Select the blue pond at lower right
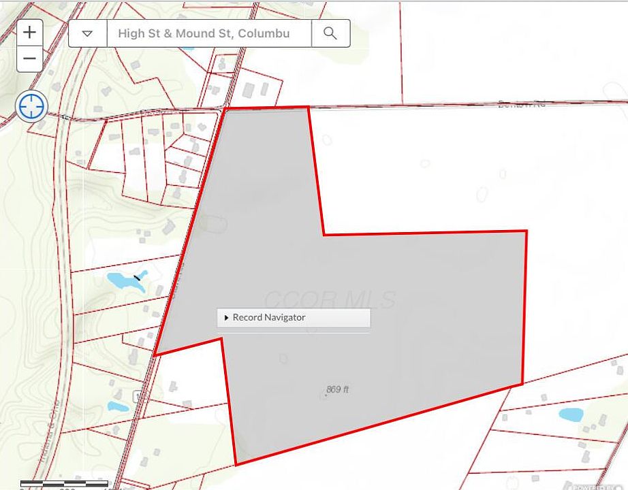 [x=570, y=414]
